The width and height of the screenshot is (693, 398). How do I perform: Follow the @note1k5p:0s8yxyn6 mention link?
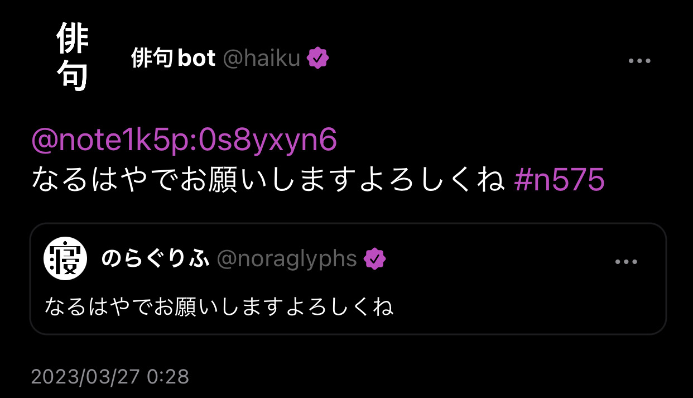pos(184,141)
